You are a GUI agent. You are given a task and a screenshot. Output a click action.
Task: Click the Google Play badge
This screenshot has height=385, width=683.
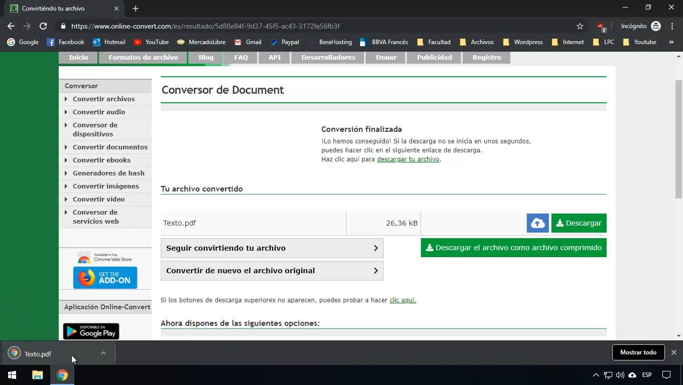[91, 331]
